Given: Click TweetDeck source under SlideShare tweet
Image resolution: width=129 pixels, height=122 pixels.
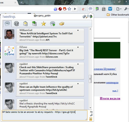Looking at the screenshot, I should coord(51,77).
